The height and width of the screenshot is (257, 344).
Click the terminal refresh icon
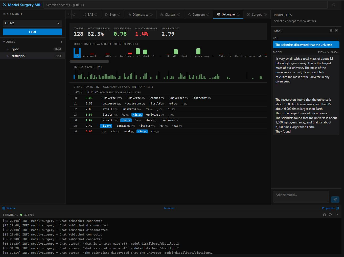(x=330, y=215)
